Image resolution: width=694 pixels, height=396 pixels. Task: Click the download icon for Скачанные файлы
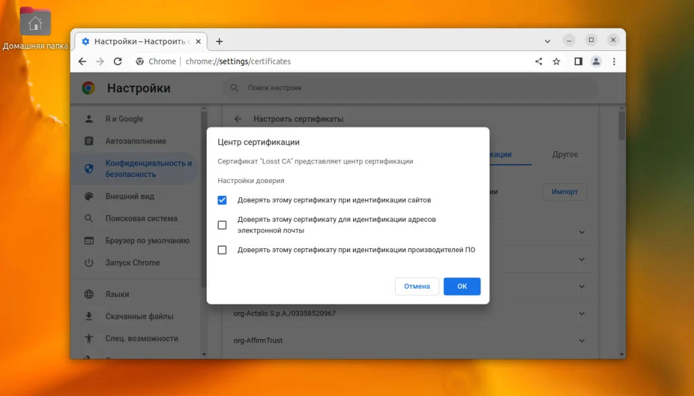point(89,316)
